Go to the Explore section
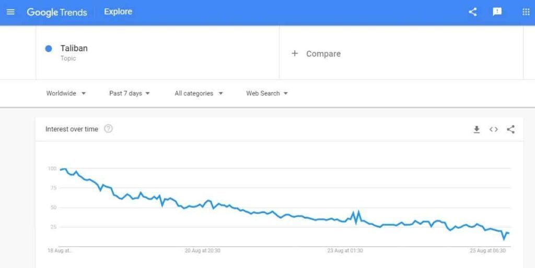Screen dimensions: 535x268 (x=118, y=11)
